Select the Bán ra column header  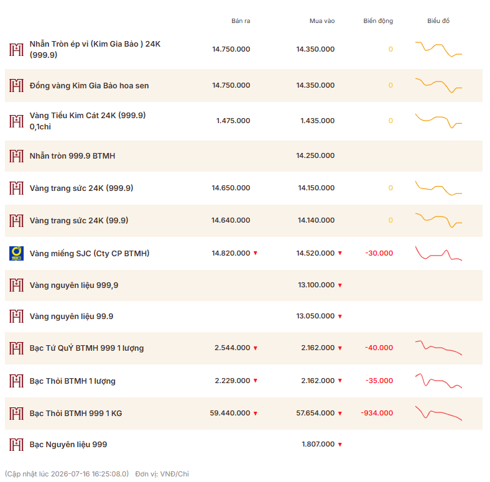pyautogui.click(x=241, y=21)
